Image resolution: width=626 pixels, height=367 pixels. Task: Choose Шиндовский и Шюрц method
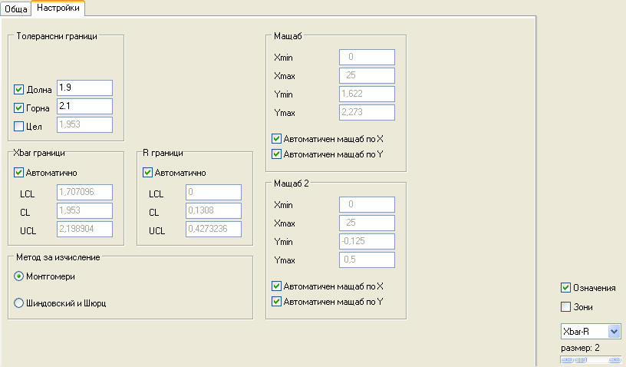(x=19, y=303)
